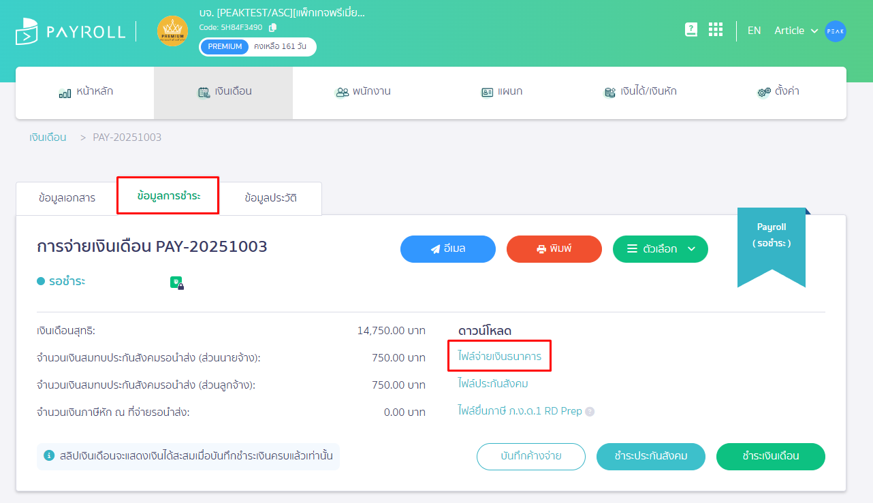Image resolution: width=873 pixels, height=503 pixels.
Task: Click the green ชำระเงินเดือน button
Action: click(770, 457)
